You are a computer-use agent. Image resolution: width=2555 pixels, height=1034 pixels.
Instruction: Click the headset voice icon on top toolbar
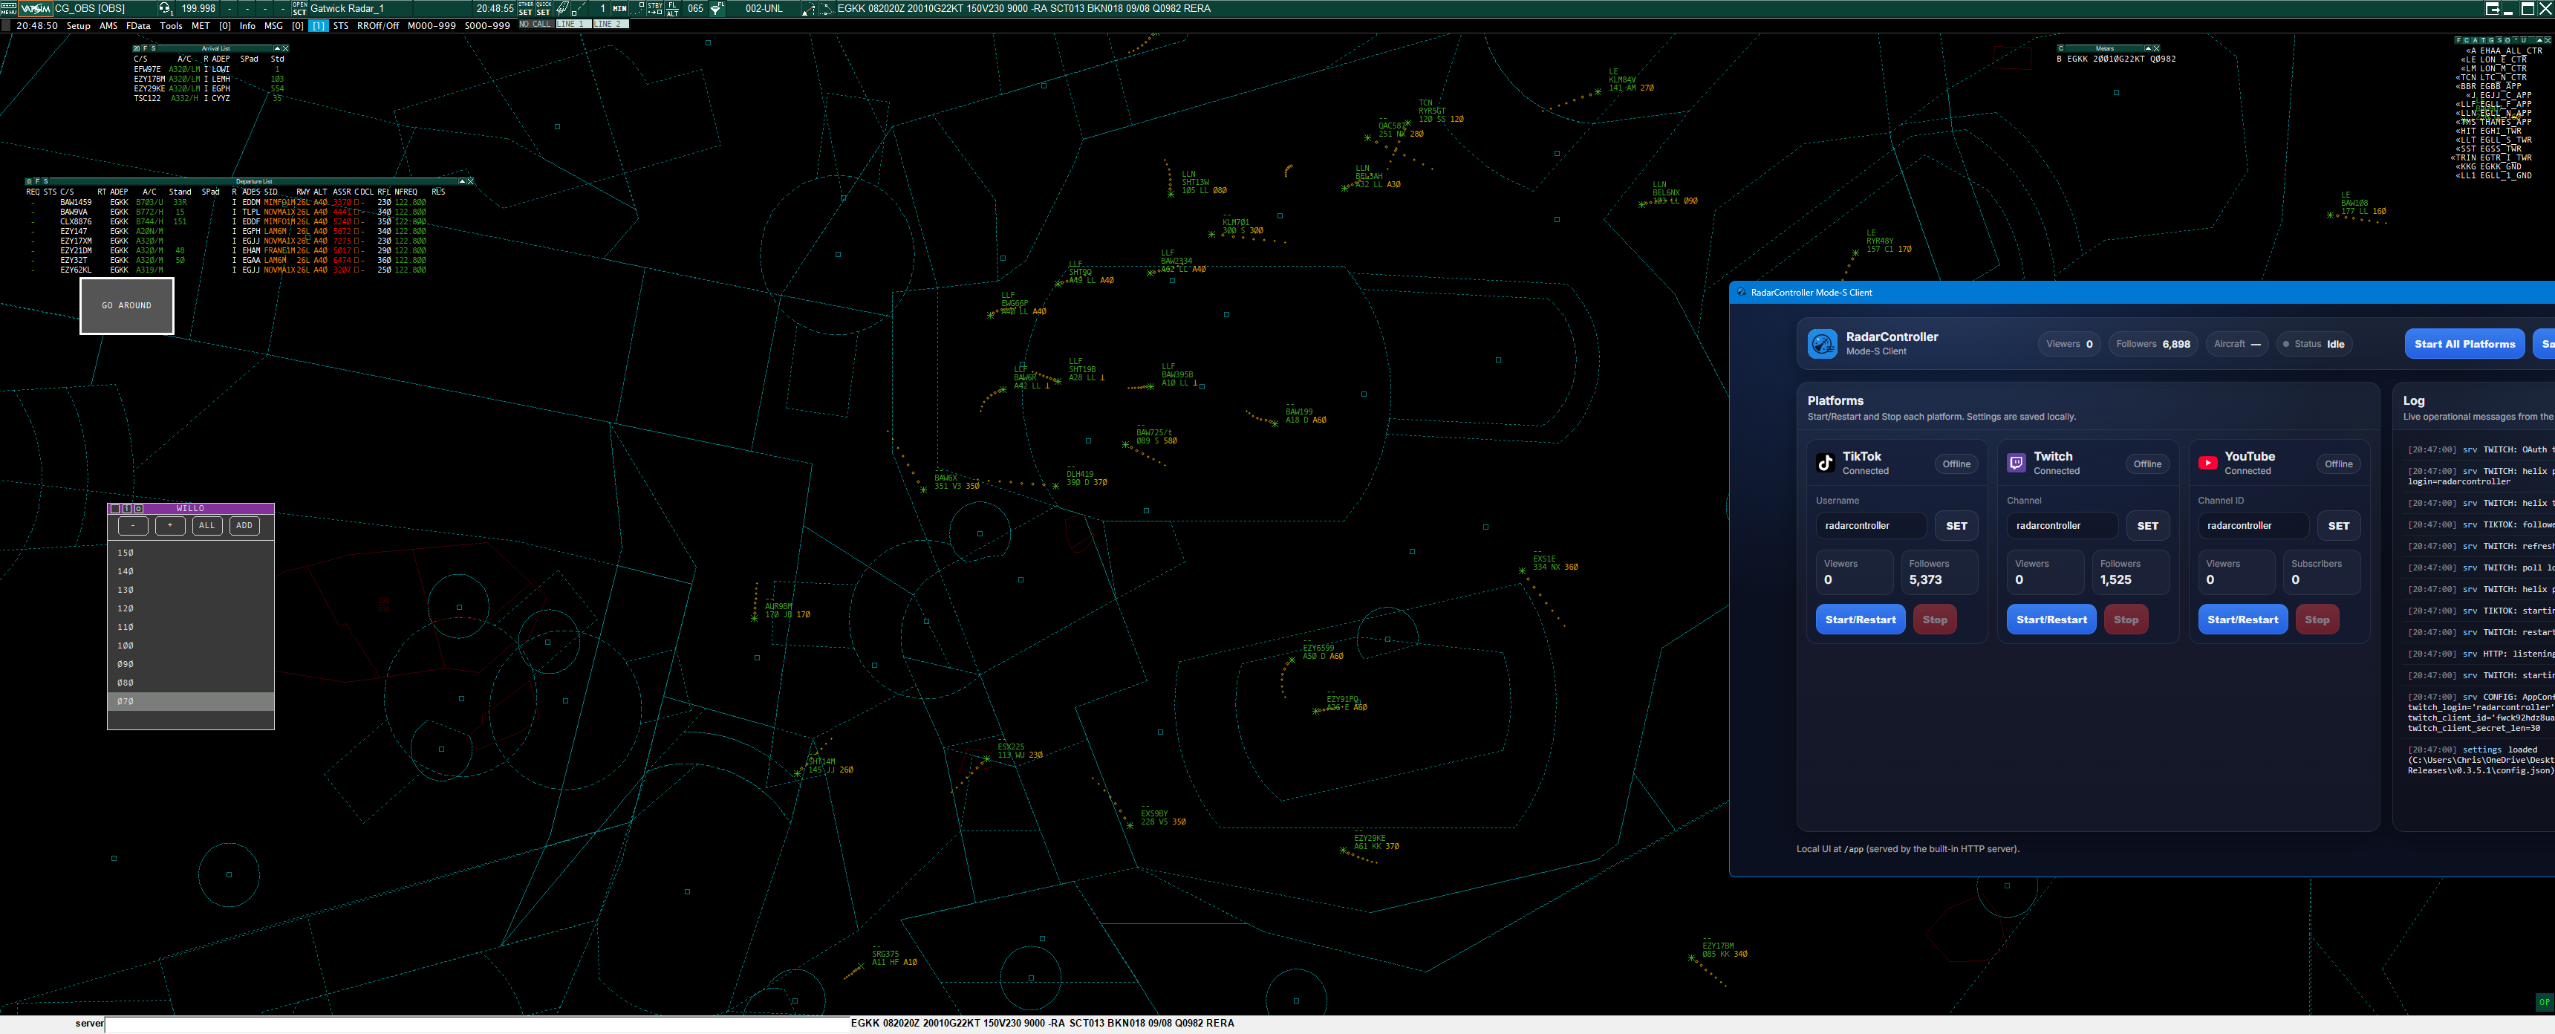coord(165,8)
